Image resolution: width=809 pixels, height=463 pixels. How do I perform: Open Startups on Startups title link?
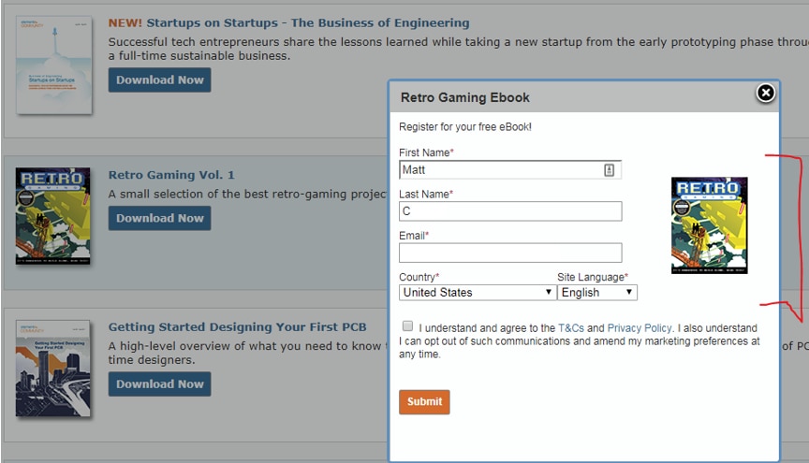(288, 22)
